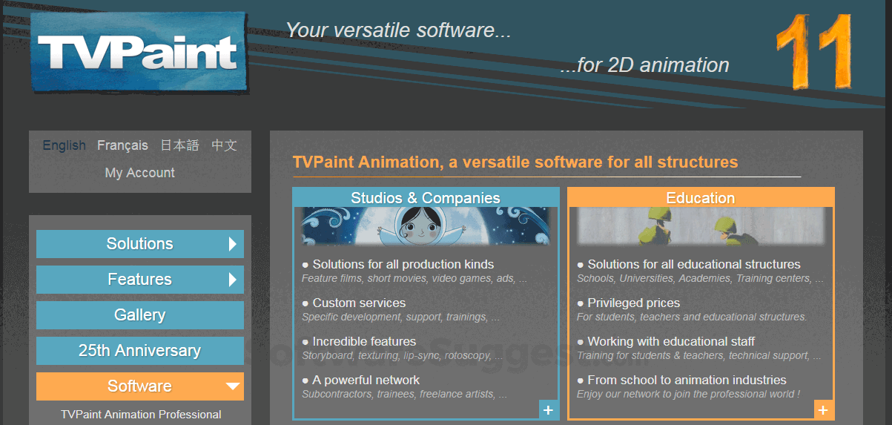The height and width of the screenshot is (425, 892).
Task: Click 'Custom services' item
Action: click(359, 303)
